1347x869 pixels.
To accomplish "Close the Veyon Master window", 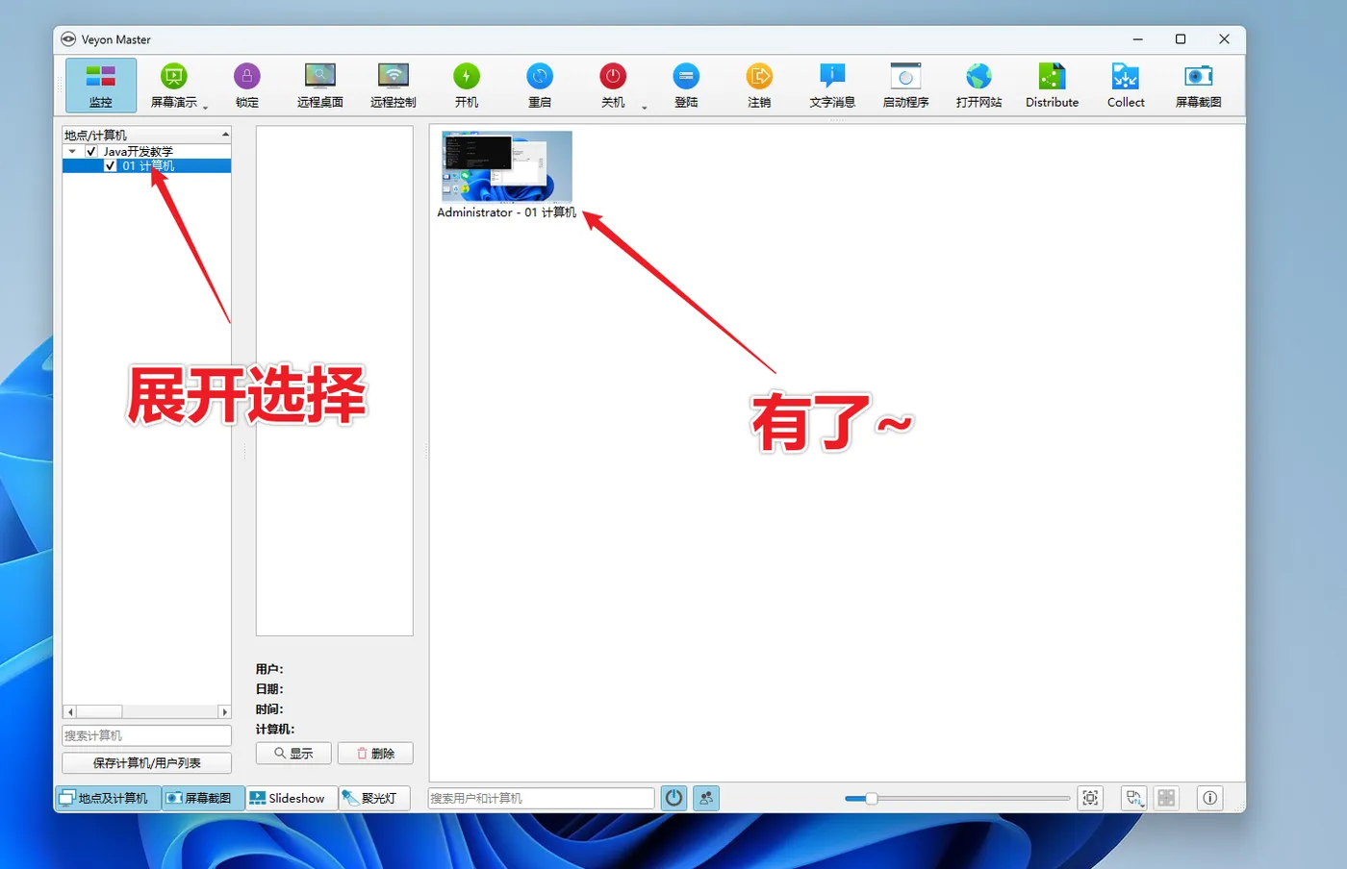I will (1224, 39).
